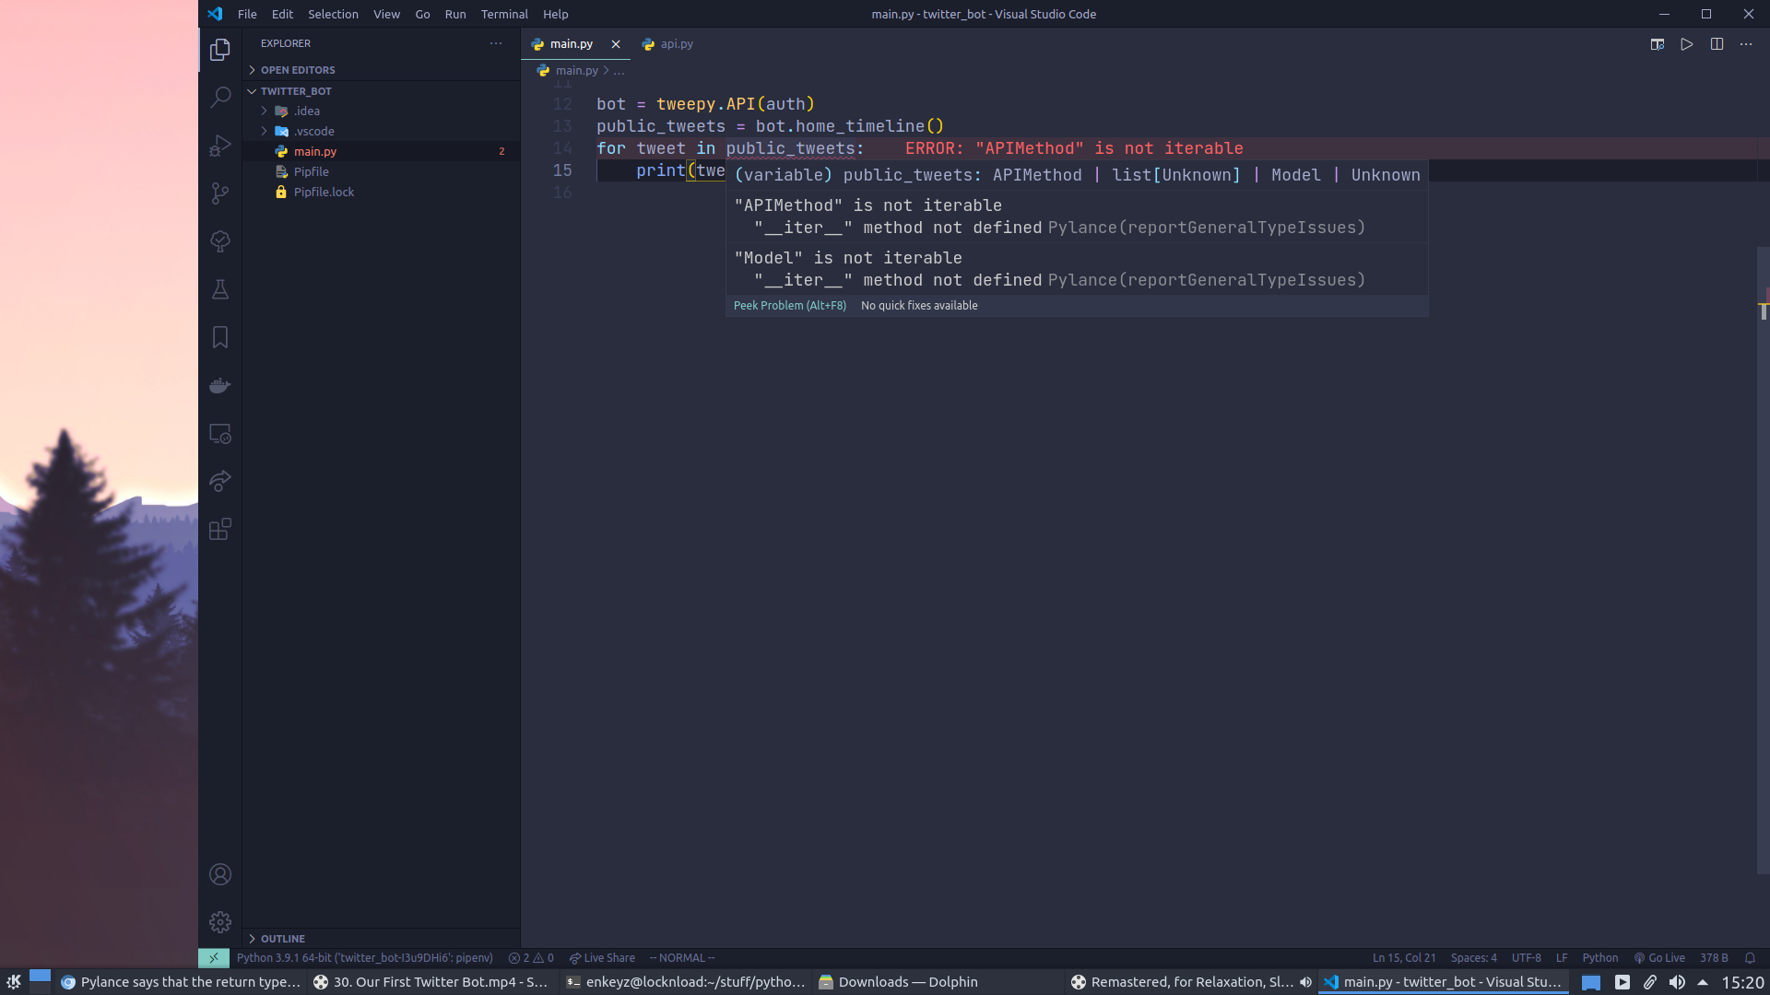Toggle the split editor layout icon

tap(1717, 43)
